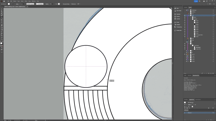Screen dimensions: 216x121
Task: Toggle visibility of the Group sublayer
Action: (185, 19)
